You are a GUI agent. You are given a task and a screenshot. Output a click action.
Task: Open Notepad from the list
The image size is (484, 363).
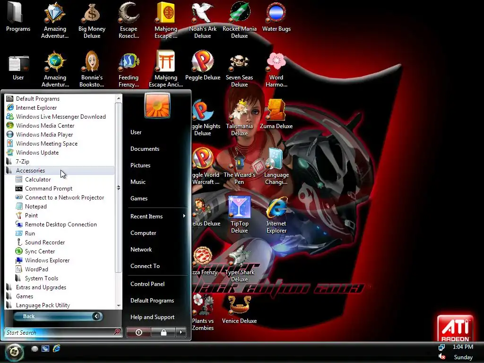[x=64, y=206]
